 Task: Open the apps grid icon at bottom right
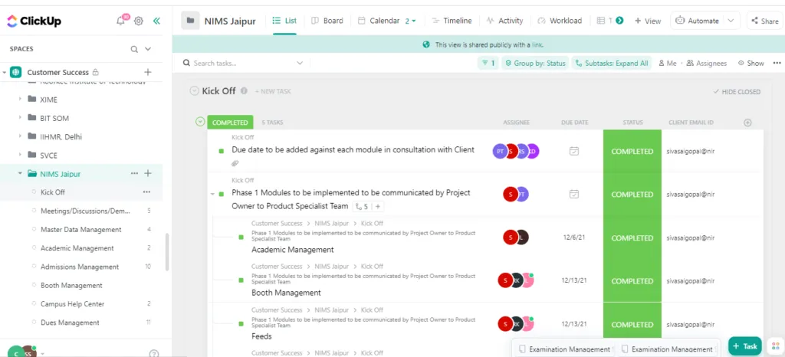click(x=775, y=346)
